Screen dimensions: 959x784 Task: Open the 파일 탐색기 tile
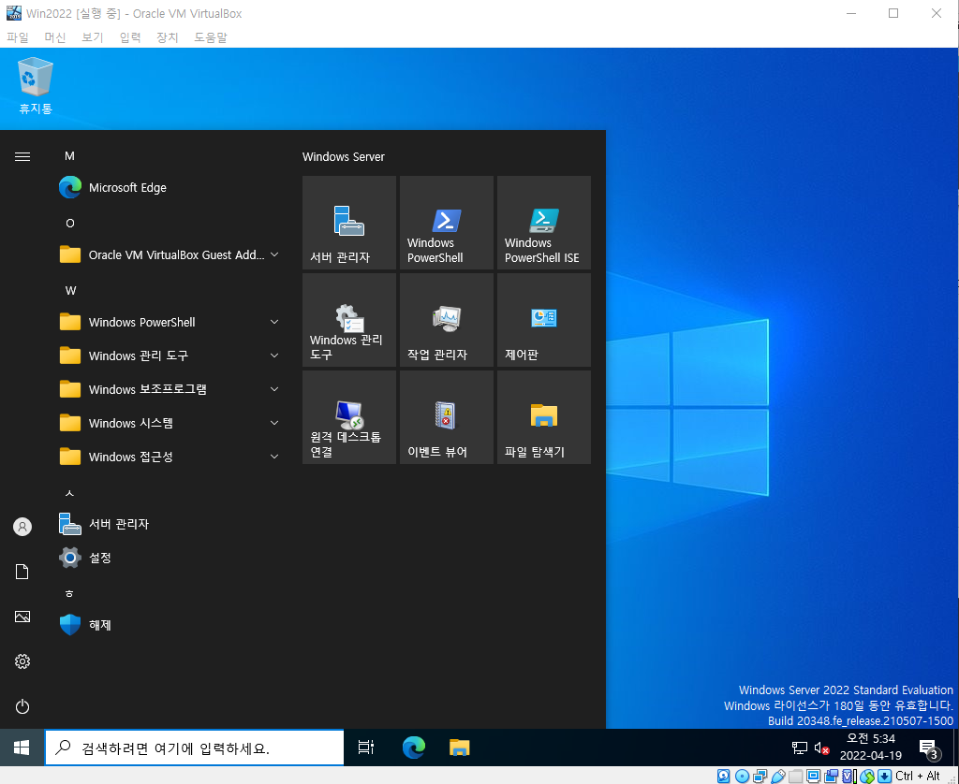544,416
